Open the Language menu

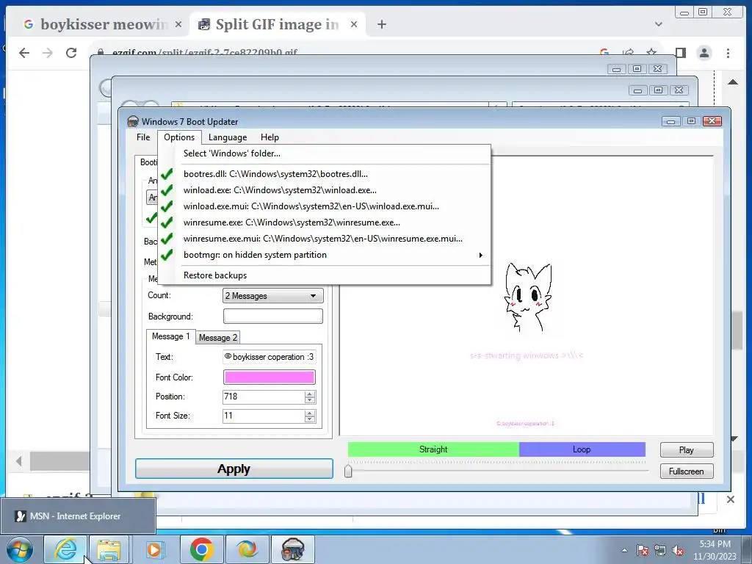(x=228, y=137)
